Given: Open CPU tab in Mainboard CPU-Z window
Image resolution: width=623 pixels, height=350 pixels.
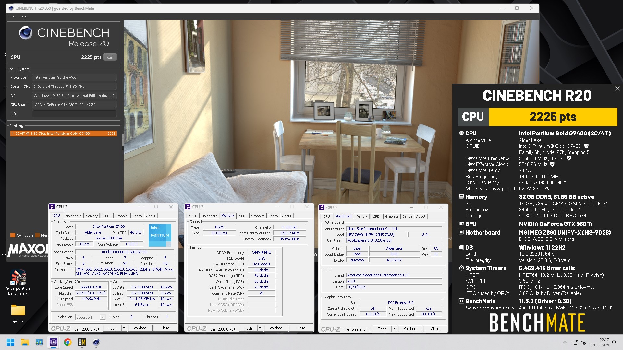Looking at the screenshot, I should 327,216.
